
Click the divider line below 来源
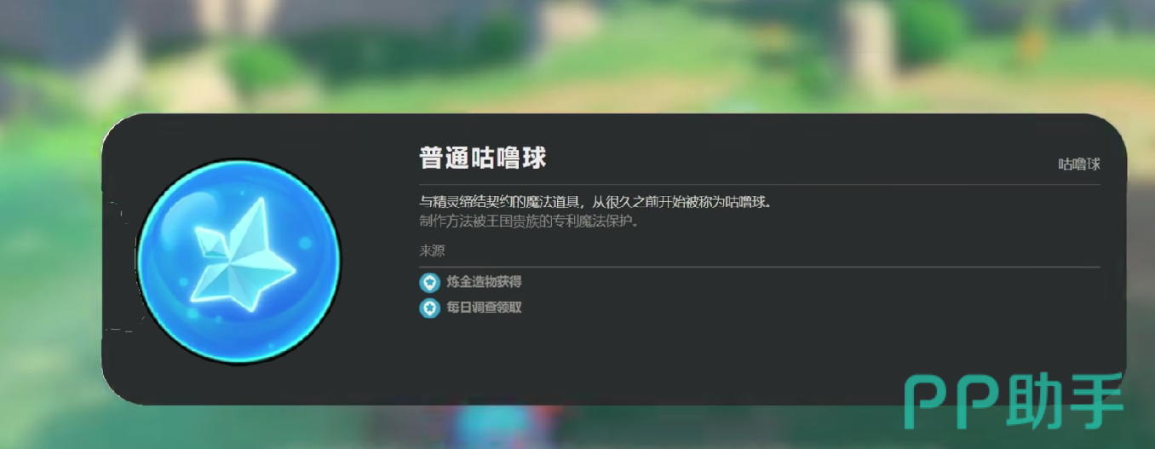click(760, 267)
